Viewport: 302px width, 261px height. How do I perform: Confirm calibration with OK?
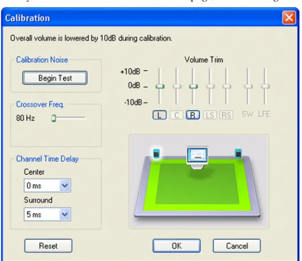[x=177, y=246]
